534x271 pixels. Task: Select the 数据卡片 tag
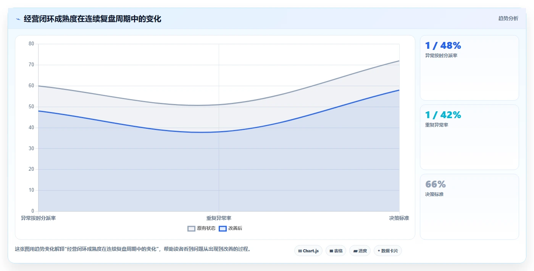(388, 251)
